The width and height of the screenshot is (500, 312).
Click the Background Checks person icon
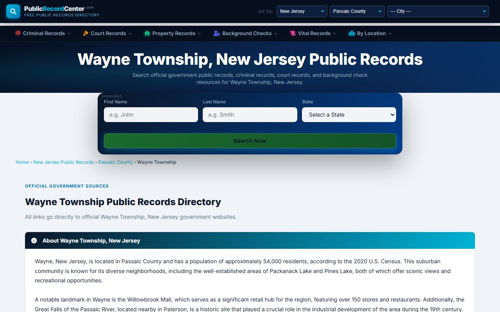pos(217,34)
